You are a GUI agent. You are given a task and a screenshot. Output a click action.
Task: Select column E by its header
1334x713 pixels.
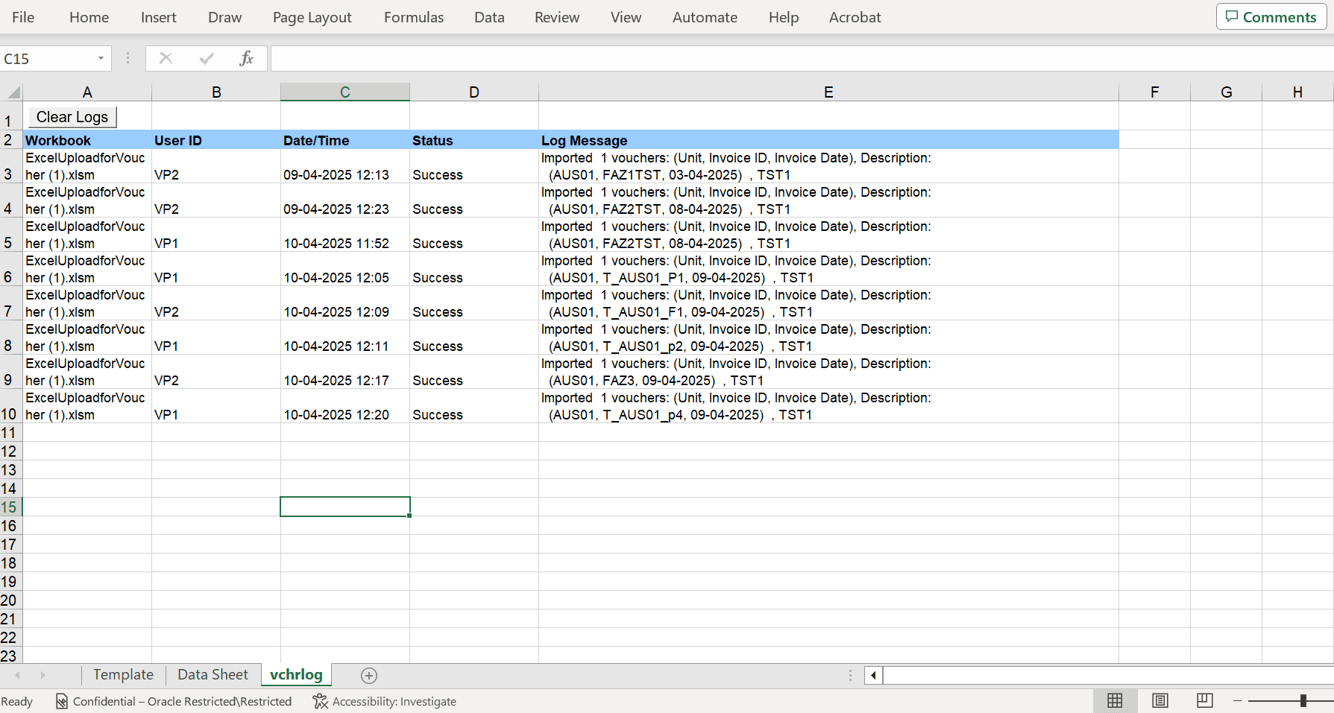click(x=828, y=92)
